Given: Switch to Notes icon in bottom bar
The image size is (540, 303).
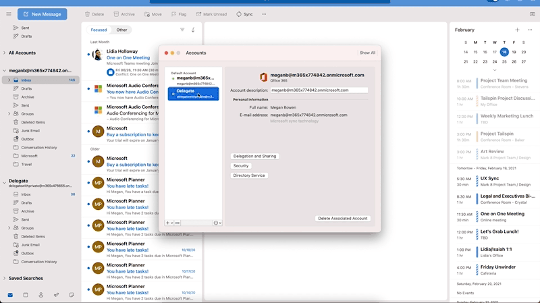Looking at the screenshot, I should point(72,295).
